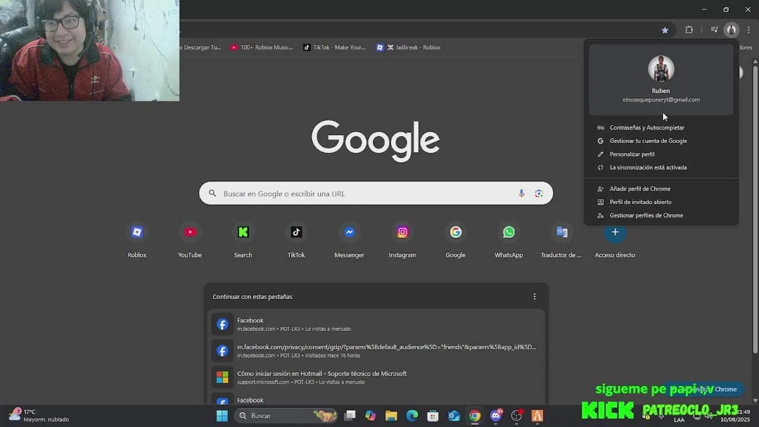The image size is (759, 427).
Task: Open the Instagram shortcut
Action: (403, 240)
